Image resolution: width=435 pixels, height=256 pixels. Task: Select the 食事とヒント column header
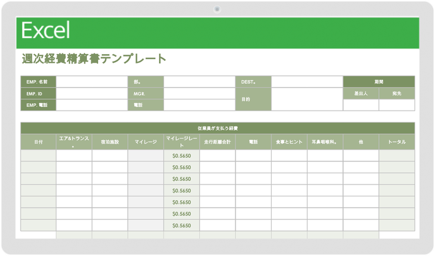[x=289, y=142]
